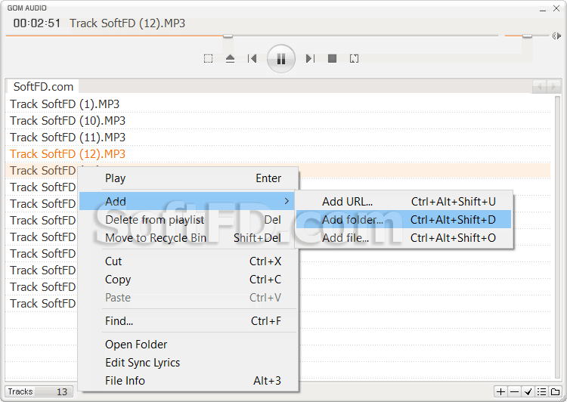Click the list view icon at the bottom
This screenshot has width=567, height=402.
(x=541, y=391)
